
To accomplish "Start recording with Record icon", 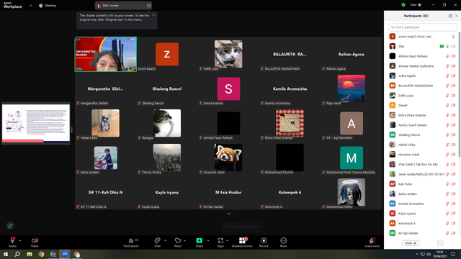I will tap(264, 240).
